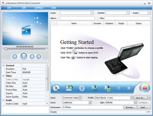The image size is (153, 116).
Task: Click the Name column header
Action: pos(74,23)
